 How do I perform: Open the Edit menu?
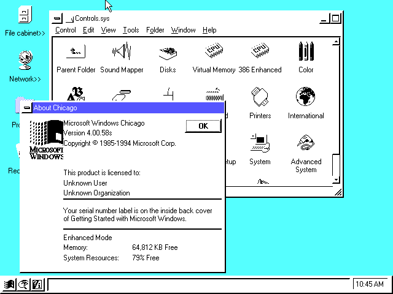pos(88,30)
